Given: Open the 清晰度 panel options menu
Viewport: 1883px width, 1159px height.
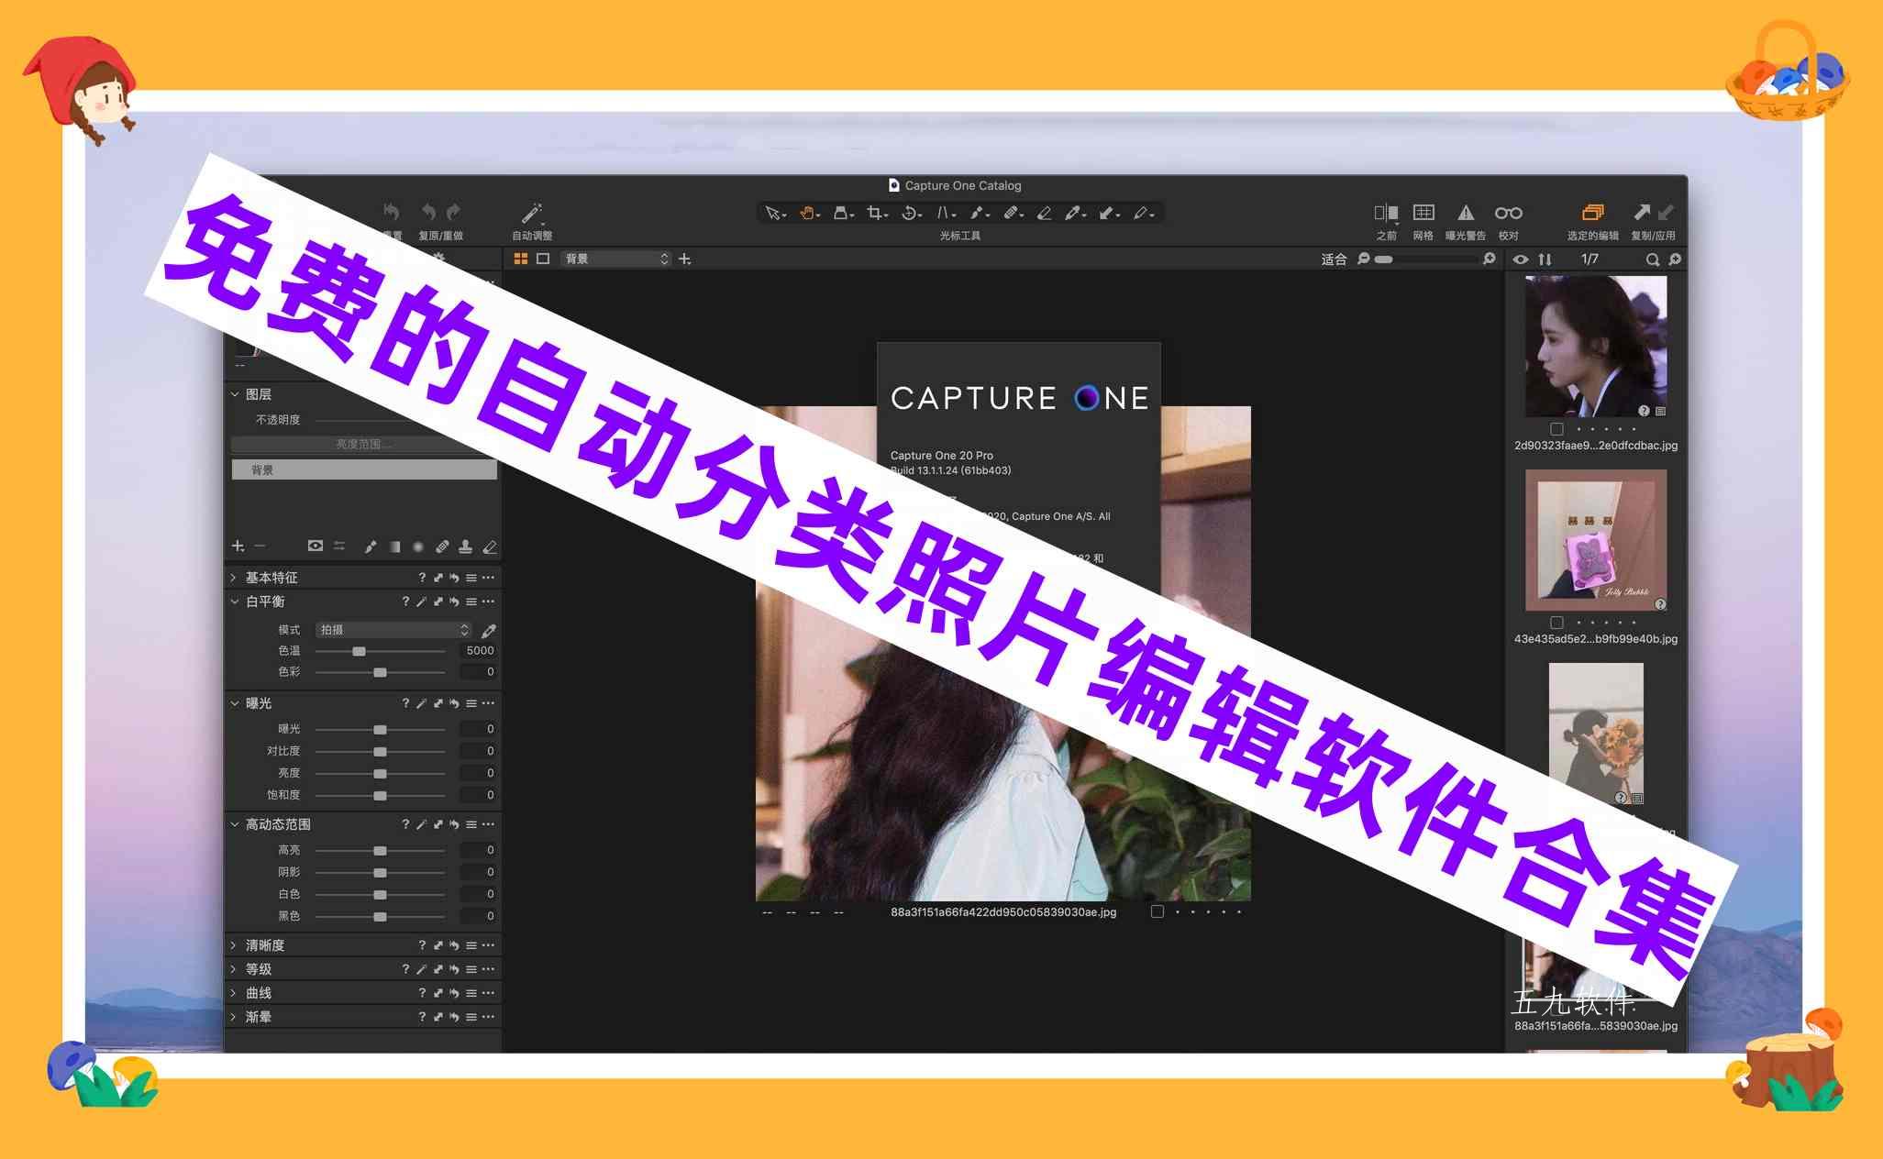Looking at the screenshot, I should 488,944.
